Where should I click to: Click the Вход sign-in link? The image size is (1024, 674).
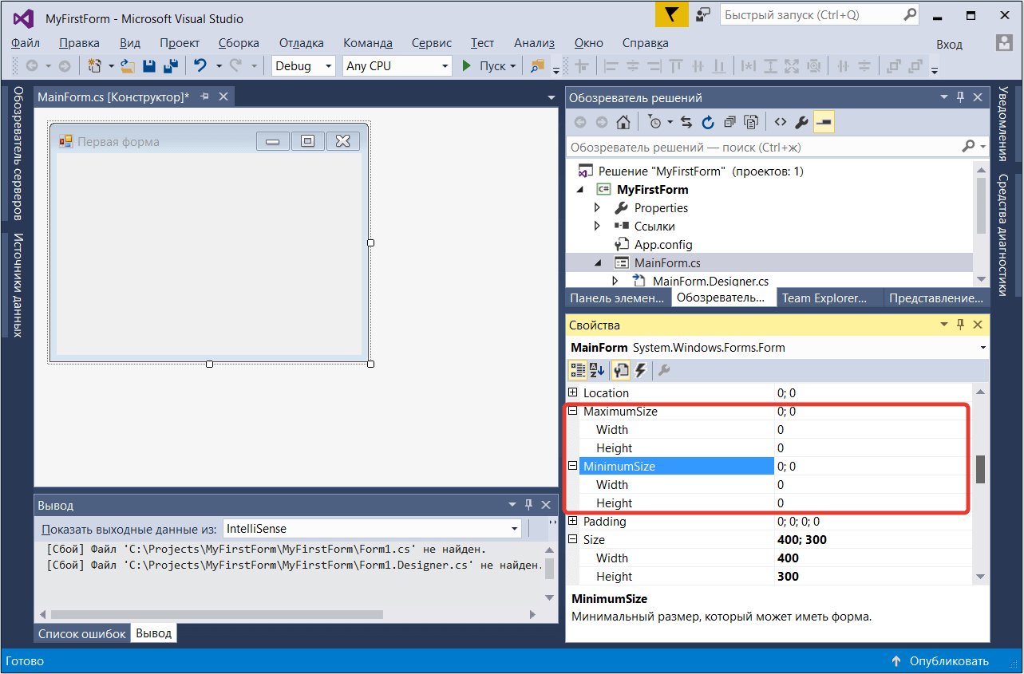950,45
